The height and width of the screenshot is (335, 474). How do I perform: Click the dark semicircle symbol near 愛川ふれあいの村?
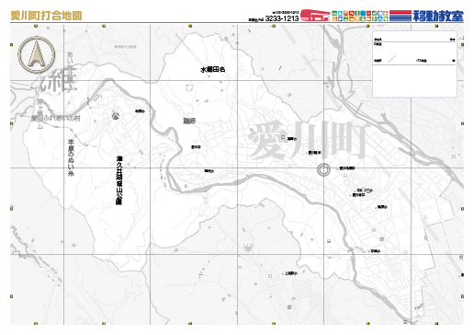coord(116,116)
